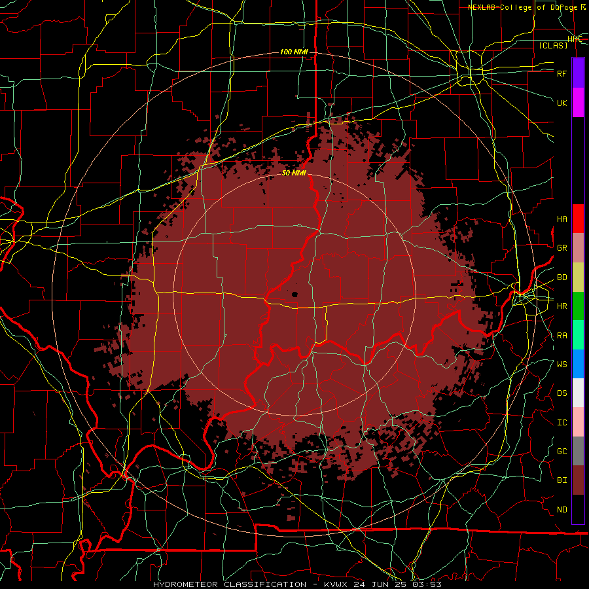
Task: Click the 'UK' legend label
Action: [562, 103]
